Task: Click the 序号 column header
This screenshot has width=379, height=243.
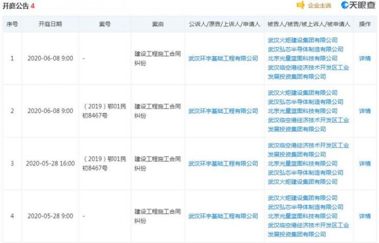Action: click(12, 24)
